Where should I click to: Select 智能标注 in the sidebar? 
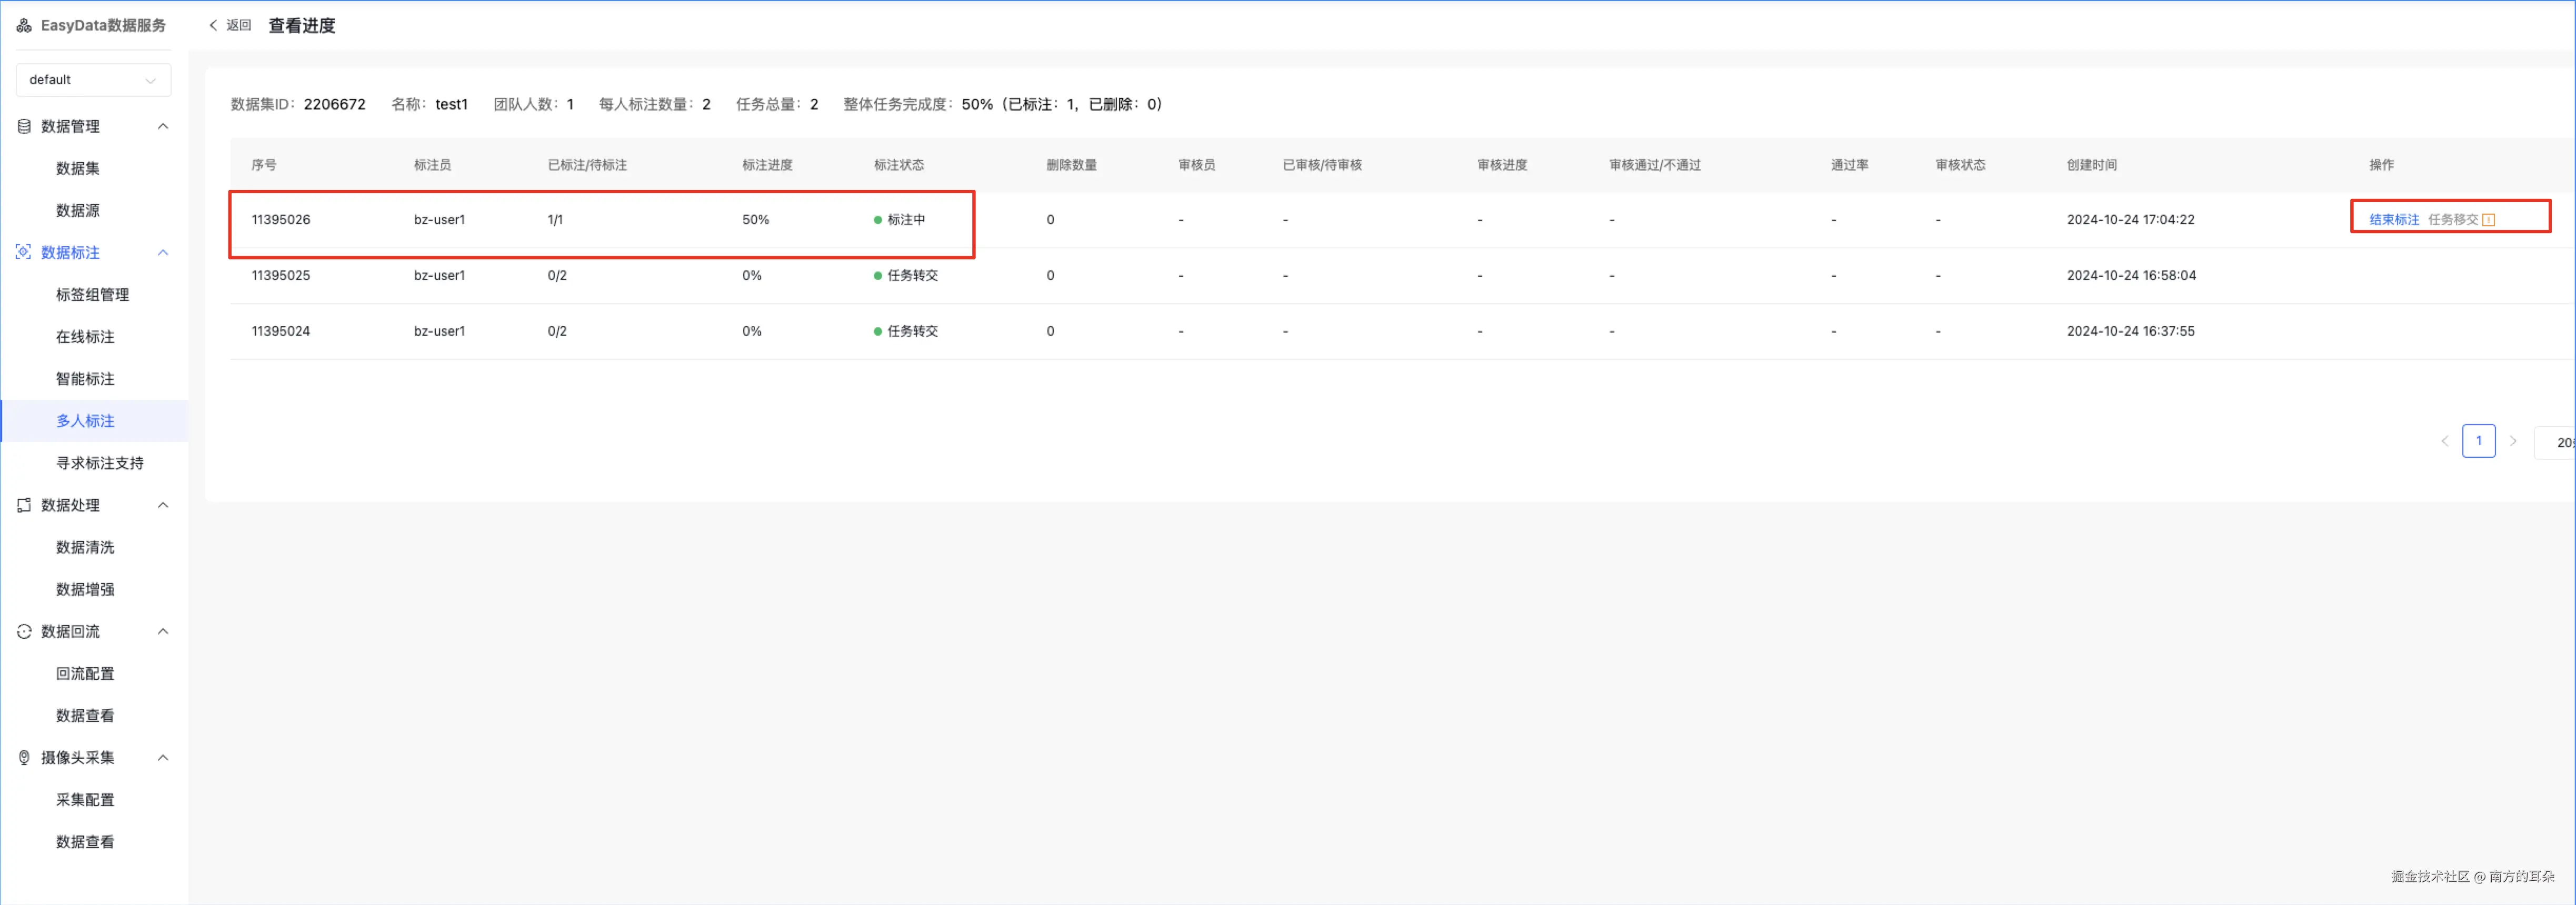85,379
